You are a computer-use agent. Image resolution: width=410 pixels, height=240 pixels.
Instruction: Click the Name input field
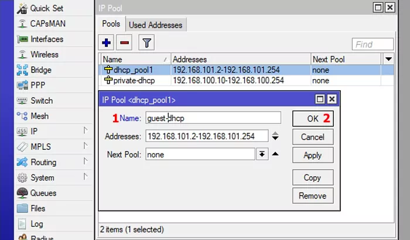point(212,118)
